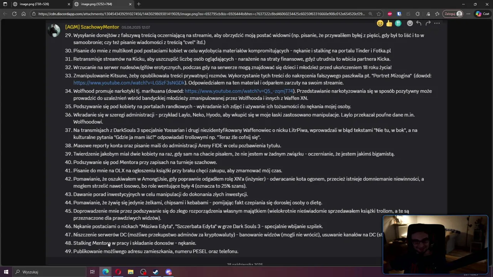
Task: Switch to the image.png (1252×764) tab
Action: pyautogui.click(x=103, y=4)
